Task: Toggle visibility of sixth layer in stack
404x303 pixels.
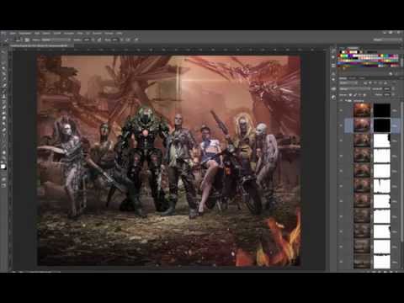Action: click(342, 186)
